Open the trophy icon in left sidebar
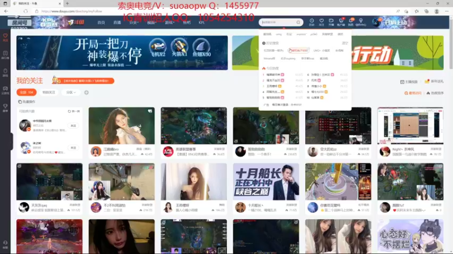The image size is (453, 254). 5,108
